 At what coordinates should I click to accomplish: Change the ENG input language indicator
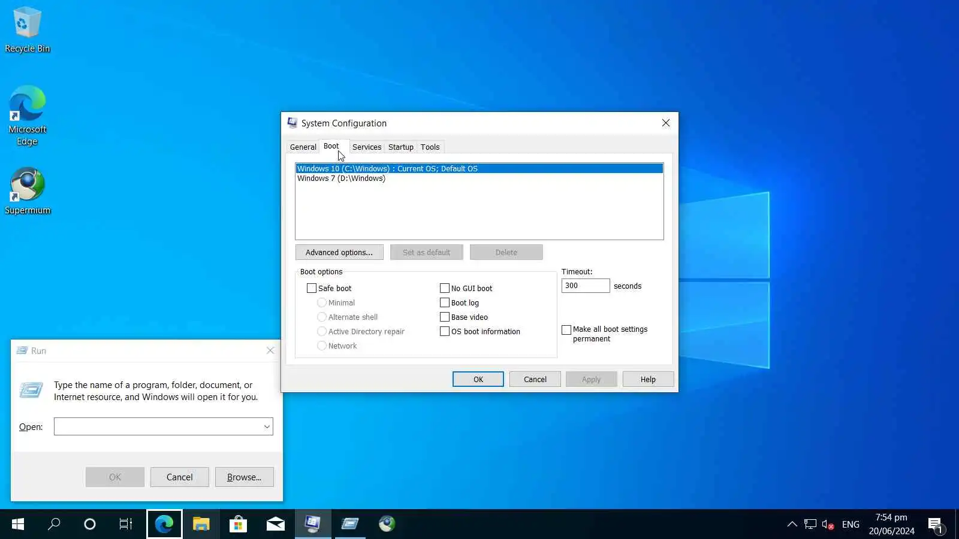click(851, 524)
